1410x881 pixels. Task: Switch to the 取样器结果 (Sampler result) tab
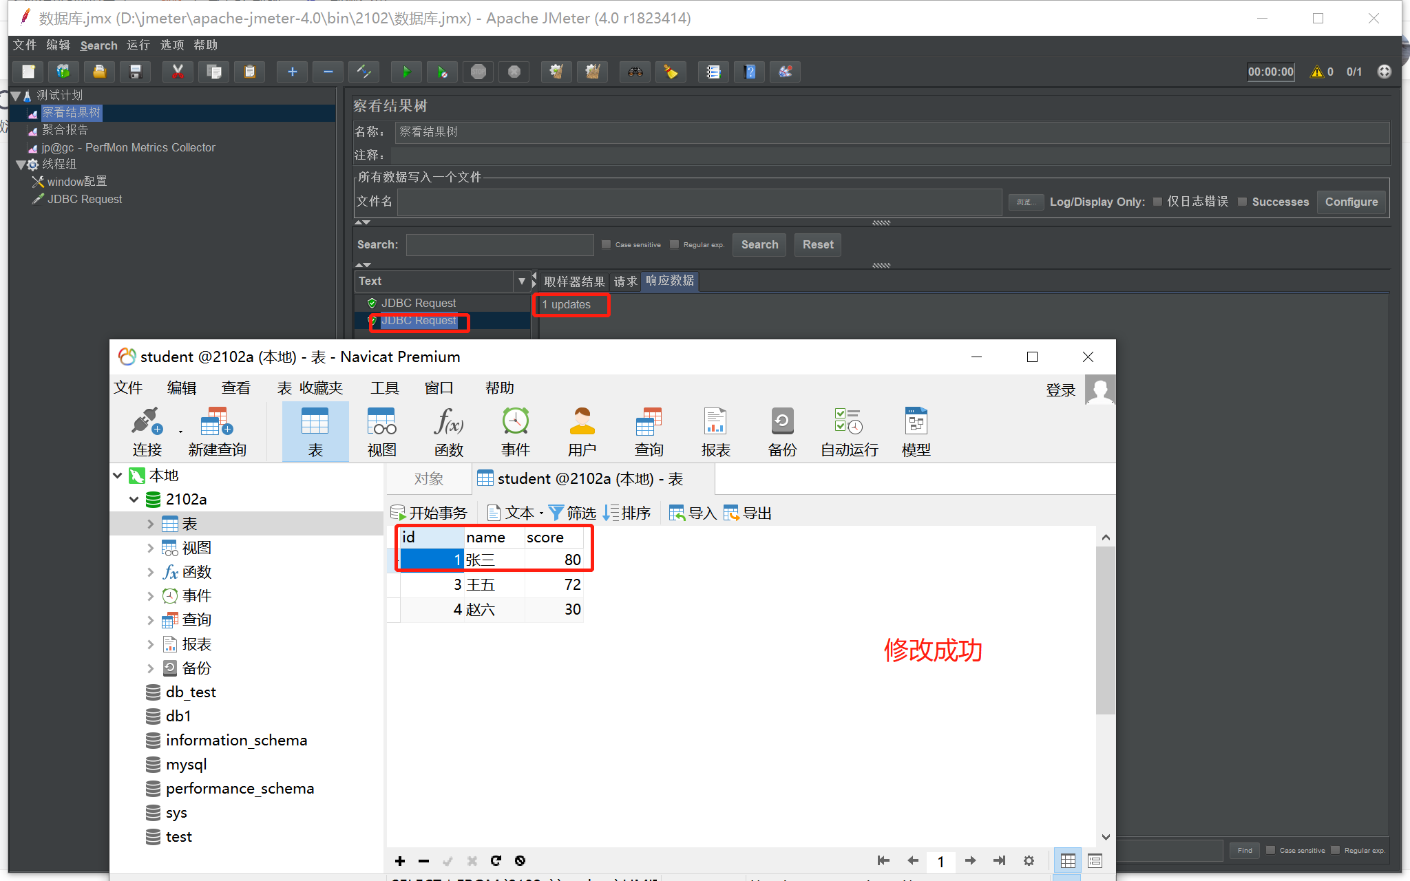point(574,282)
